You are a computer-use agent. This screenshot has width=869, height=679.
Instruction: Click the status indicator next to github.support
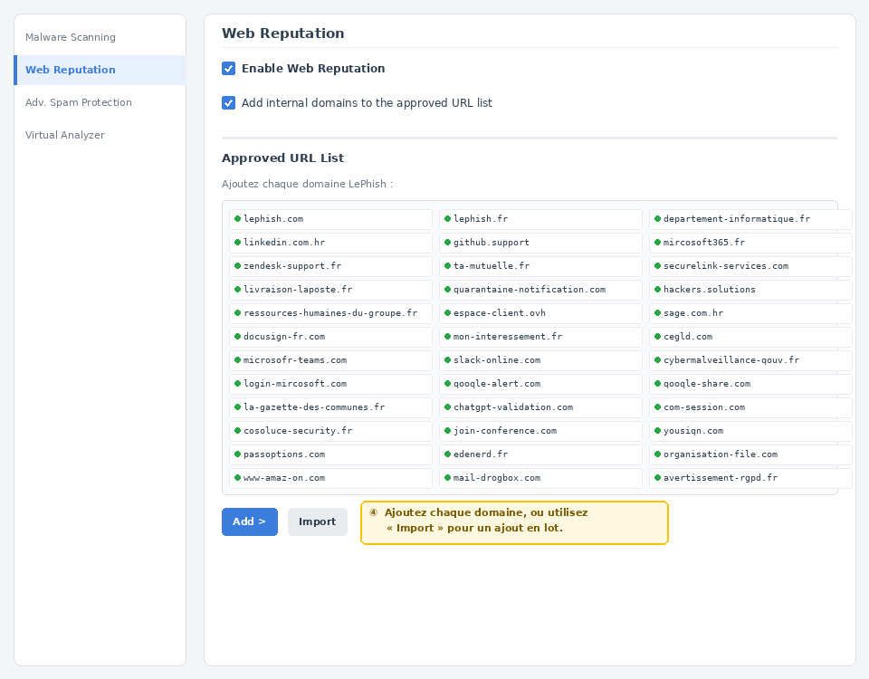(x=446, y=242)
